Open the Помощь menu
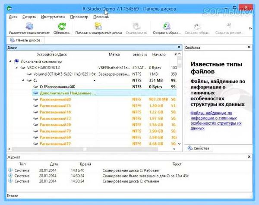Screen dimensions: 259x205 click(x=101, y=17)
